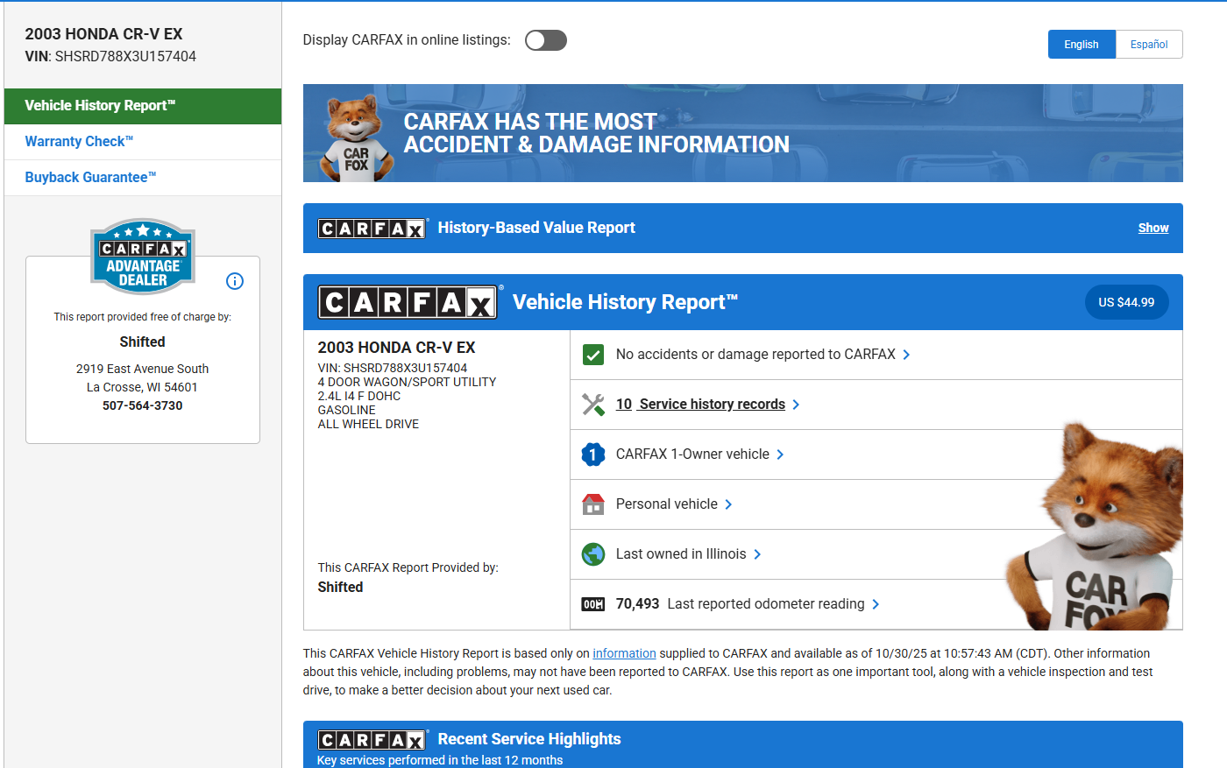Open the Warranty Check tab

coord(79,142)
